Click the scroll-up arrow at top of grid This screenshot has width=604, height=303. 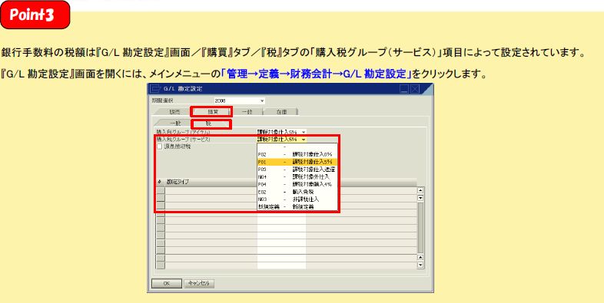(x=420, y=190)
